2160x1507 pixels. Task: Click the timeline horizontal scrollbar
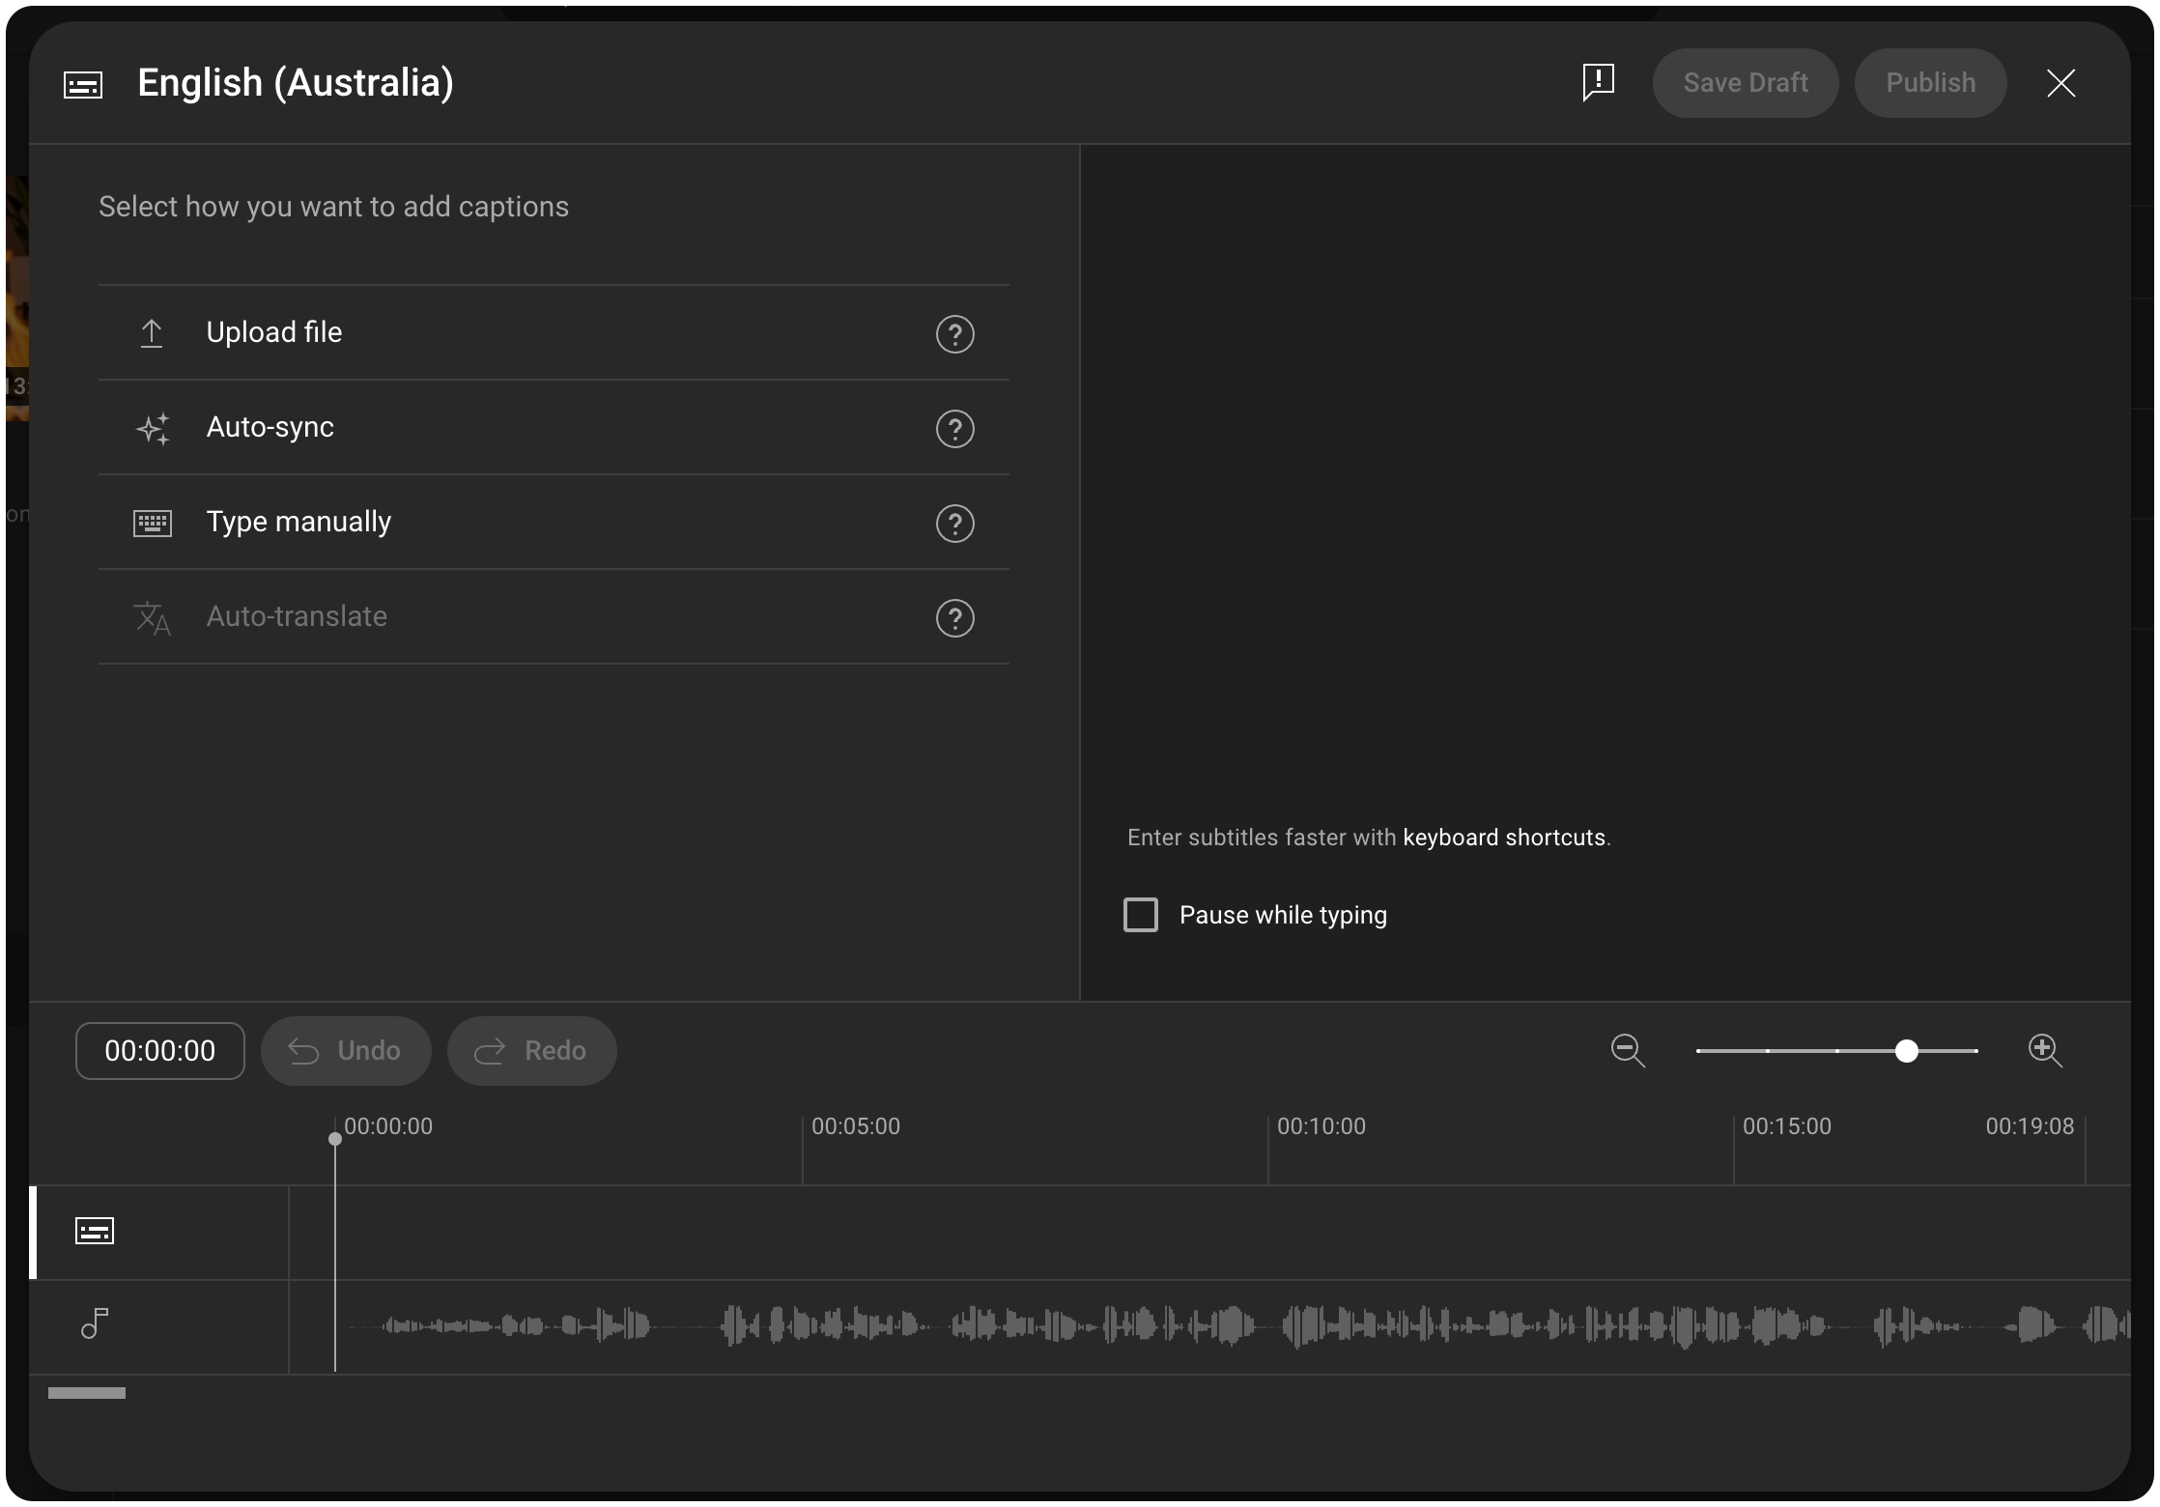coord(87,1393)
